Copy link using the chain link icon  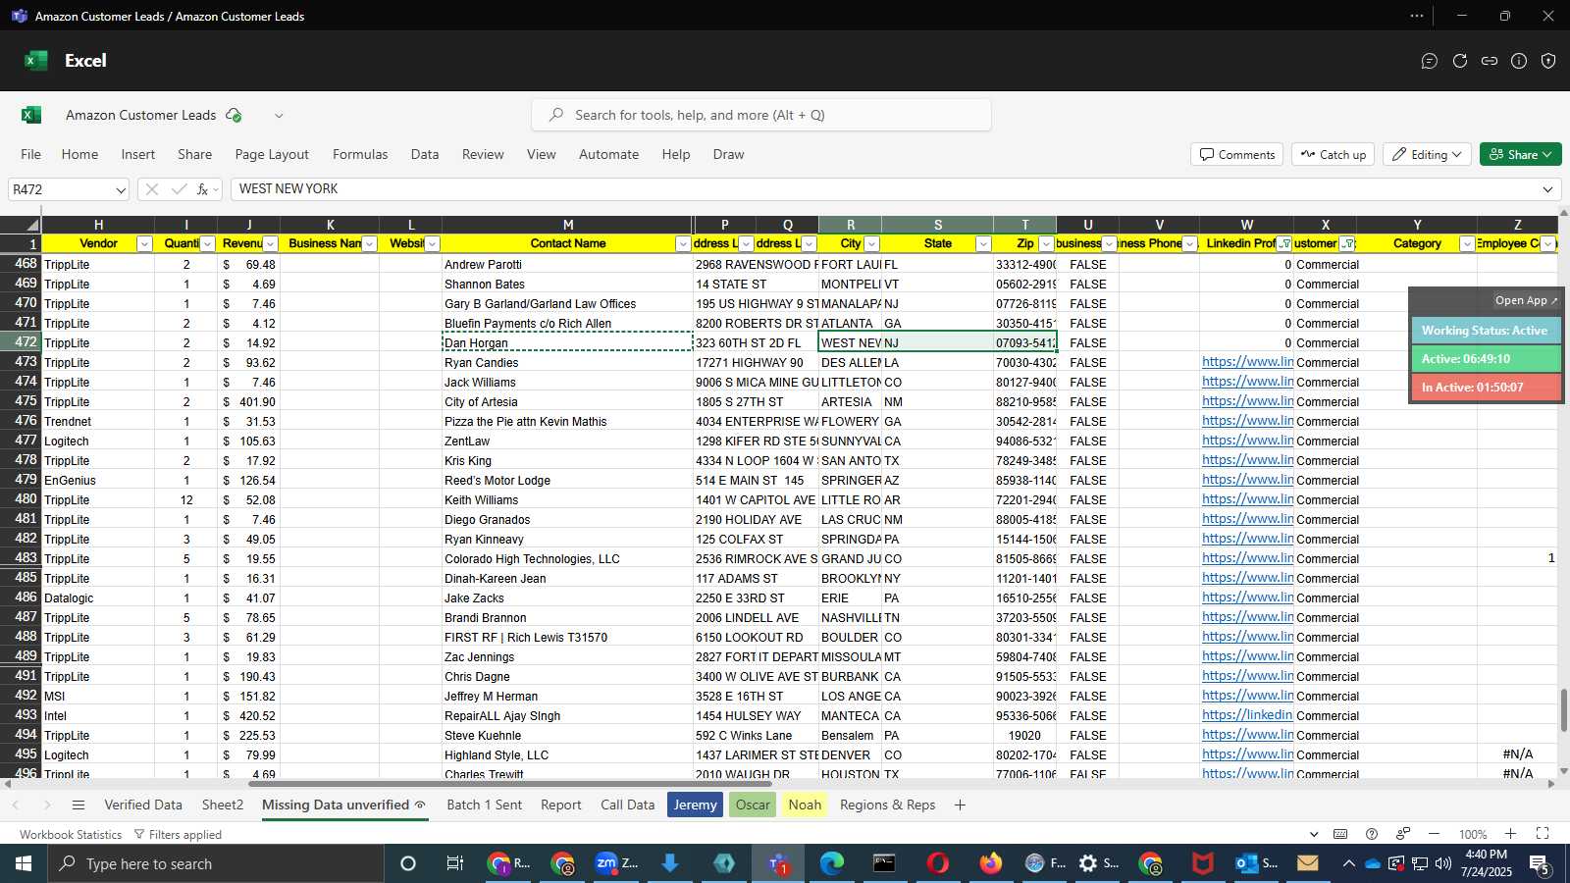(1490, 61)
